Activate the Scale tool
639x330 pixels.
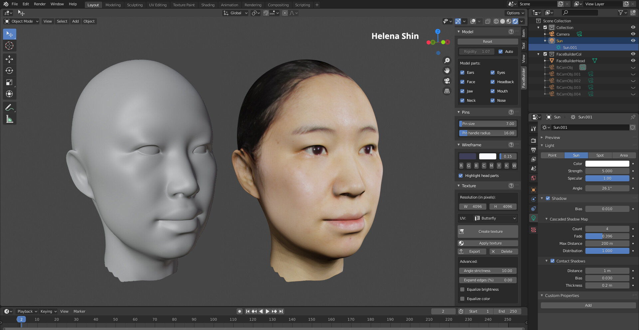tap(9, 82)
